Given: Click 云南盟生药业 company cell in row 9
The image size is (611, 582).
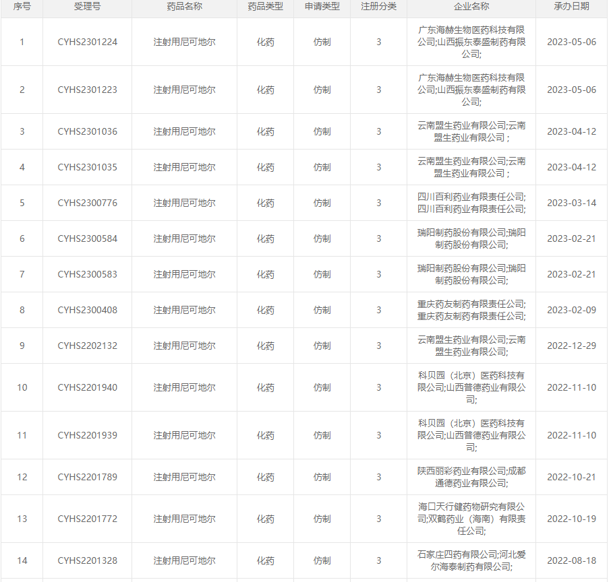Looking at the screenshot, I should point(471,346).
